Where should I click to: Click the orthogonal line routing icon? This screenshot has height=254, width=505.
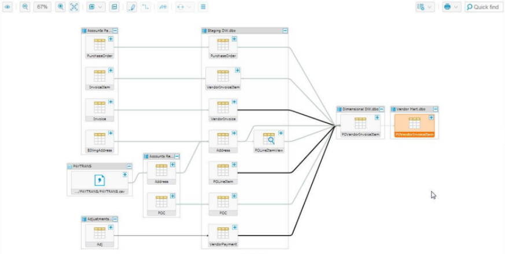[146, 7]
